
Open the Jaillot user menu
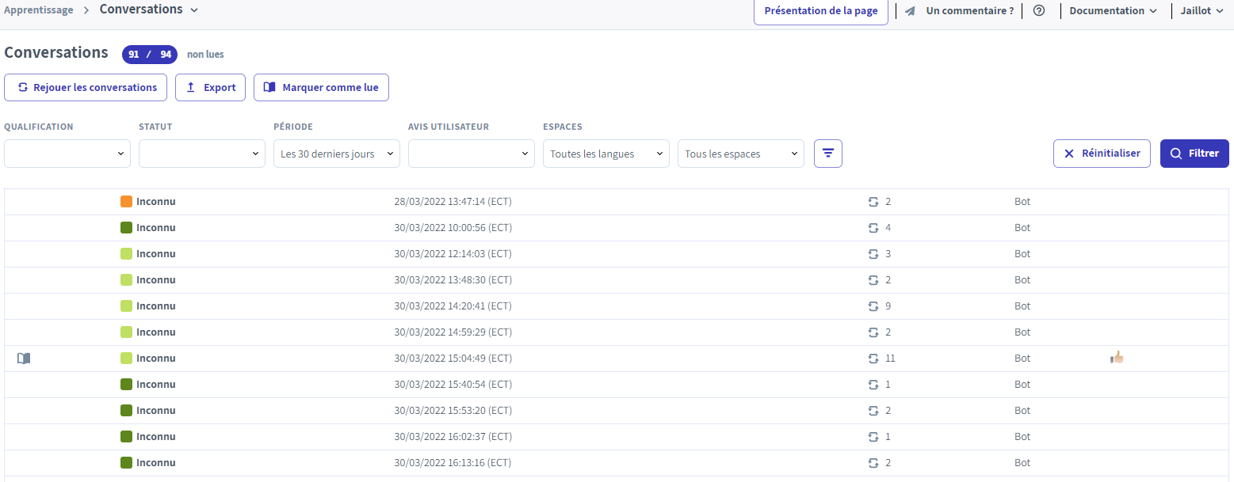pos(1202,11)
